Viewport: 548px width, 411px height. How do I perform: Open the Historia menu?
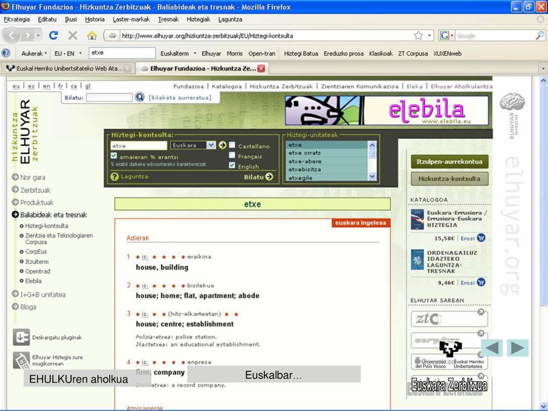95,19
